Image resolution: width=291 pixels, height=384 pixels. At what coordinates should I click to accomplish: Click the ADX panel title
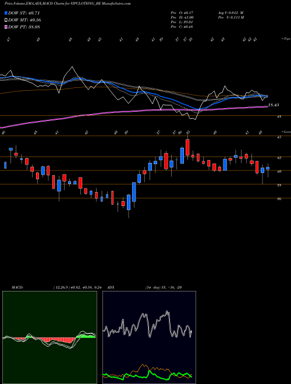pyautogui.click(x=111, y=287)
